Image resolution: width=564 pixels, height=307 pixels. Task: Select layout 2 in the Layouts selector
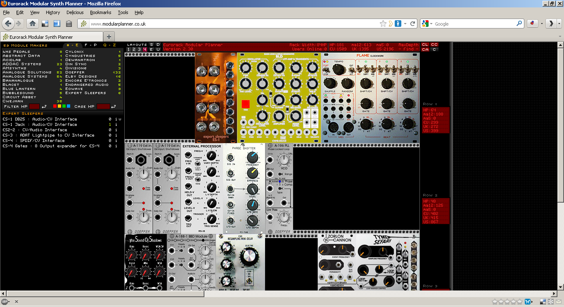(x=134, y=50)
